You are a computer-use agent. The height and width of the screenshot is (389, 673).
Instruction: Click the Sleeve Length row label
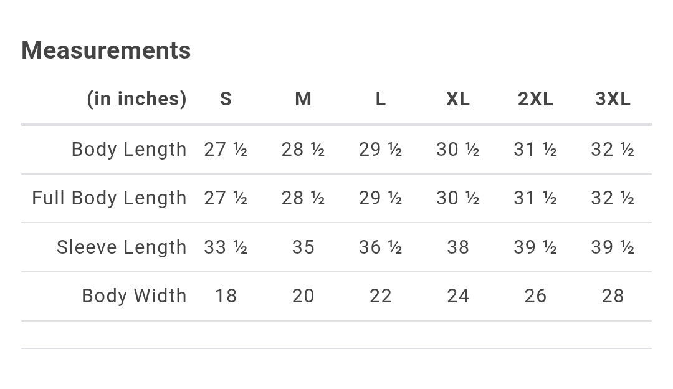(122, 247)
